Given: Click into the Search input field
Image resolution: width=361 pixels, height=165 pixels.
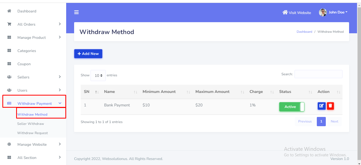Looking at the screenshot, I should [x=318, y=74].
